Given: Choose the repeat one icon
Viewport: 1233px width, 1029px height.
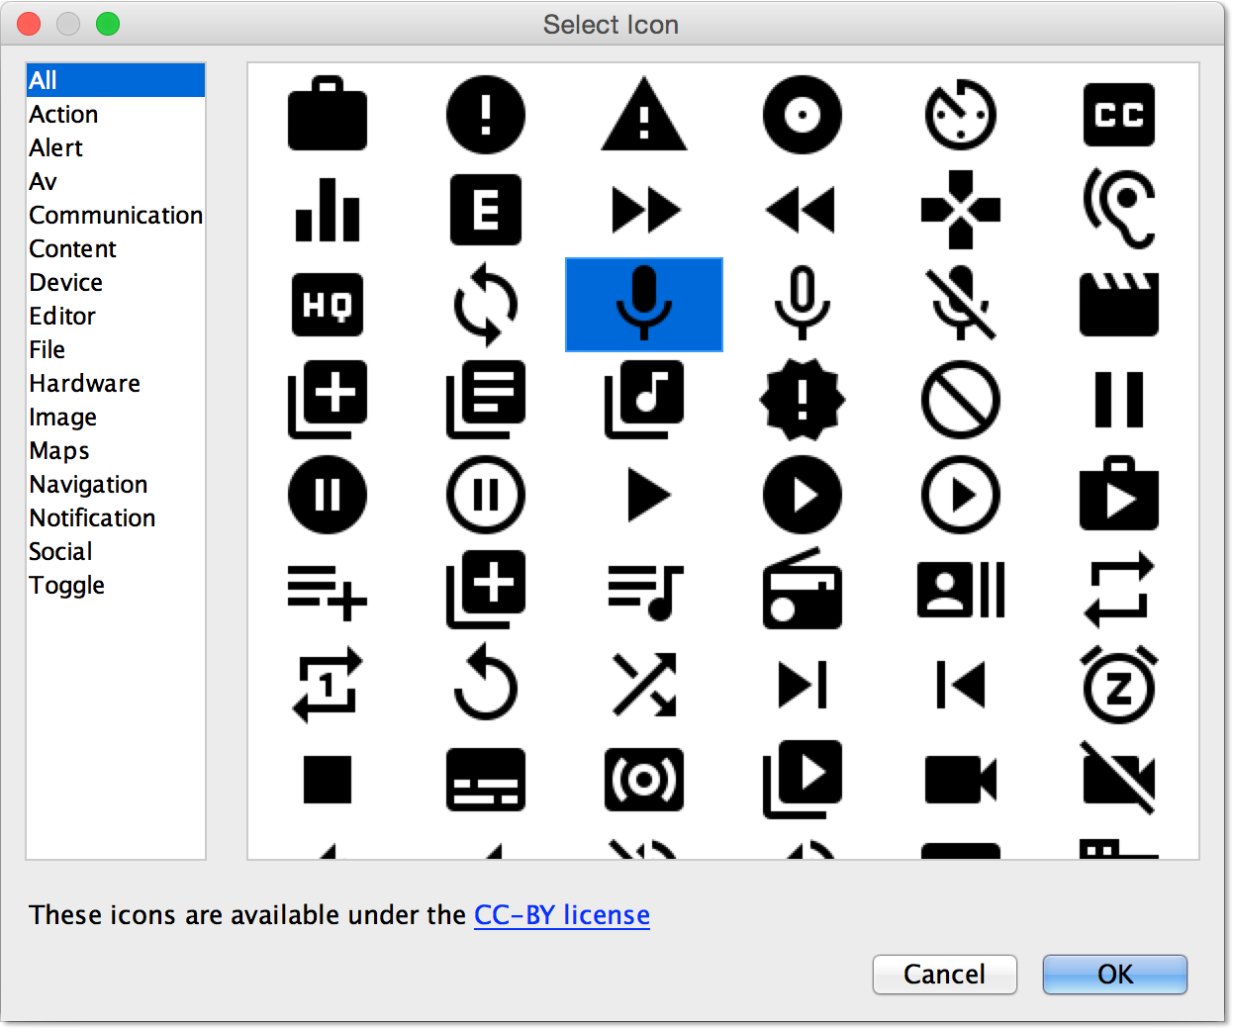Looking at the screenshot, I should click(328, 686).
